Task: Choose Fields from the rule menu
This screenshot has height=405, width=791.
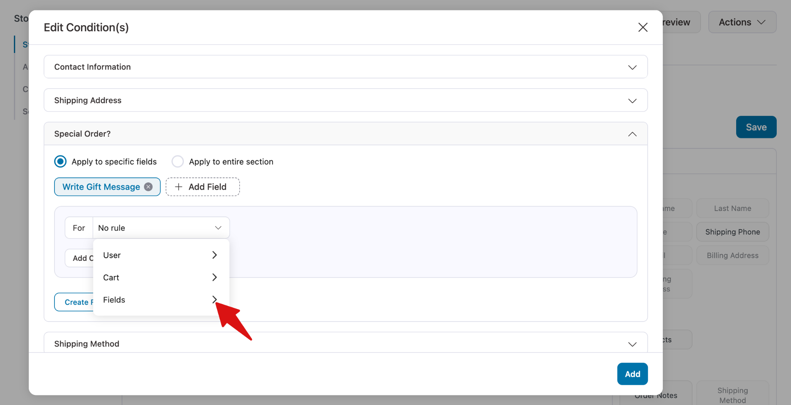Action: point(114,300)
